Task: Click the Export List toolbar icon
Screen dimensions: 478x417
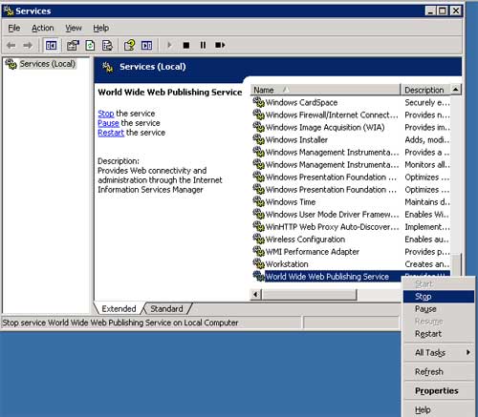Action: click(107, 46)
